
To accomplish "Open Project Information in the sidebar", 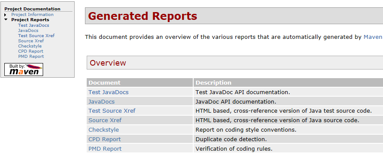I will pos(32,15).
